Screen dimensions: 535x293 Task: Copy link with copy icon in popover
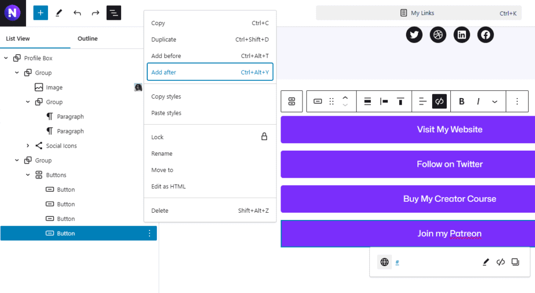tap(516, 262)
